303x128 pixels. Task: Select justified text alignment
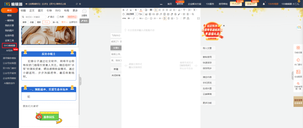(167, 10)
